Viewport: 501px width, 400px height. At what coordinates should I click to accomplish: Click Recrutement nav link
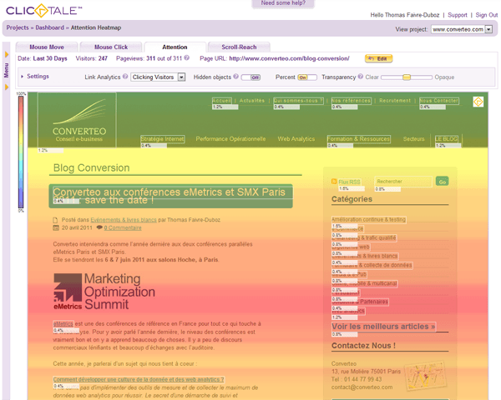tap(395, 101)
